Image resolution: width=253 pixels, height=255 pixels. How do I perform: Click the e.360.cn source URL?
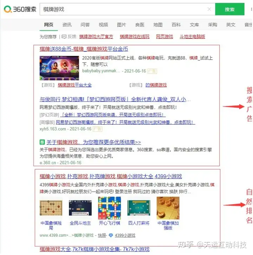pos(48,163)
